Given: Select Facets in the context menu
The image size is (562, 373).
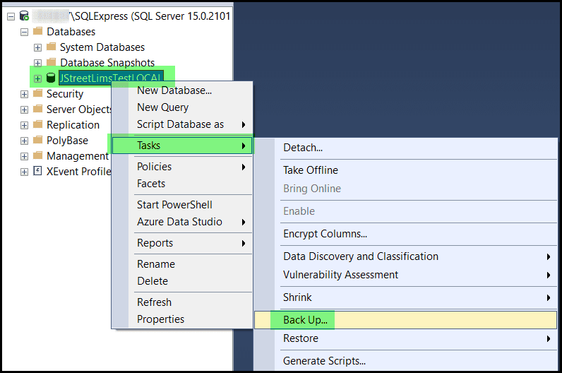Looking at the screenshot, I should pos(182,184).
